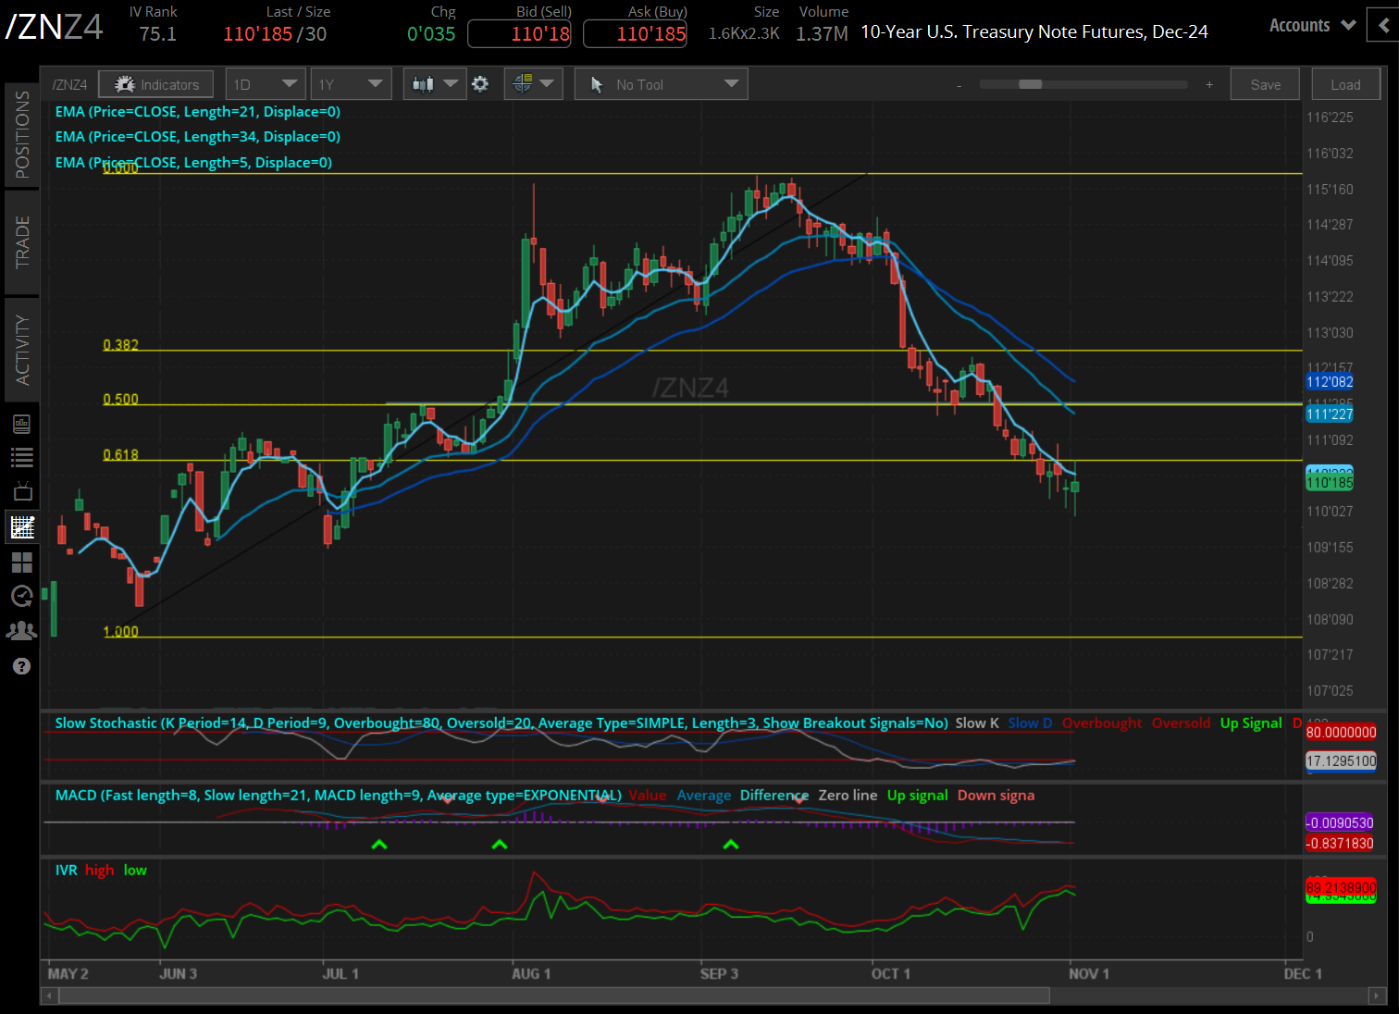
Task: Click the TV media icon in sidebar
Action: click(x=22, y=491)
